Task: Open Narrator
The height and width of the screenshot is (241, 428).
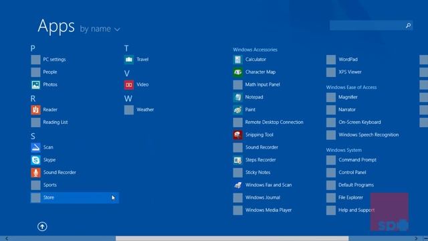Action: (x=341, y=110)
